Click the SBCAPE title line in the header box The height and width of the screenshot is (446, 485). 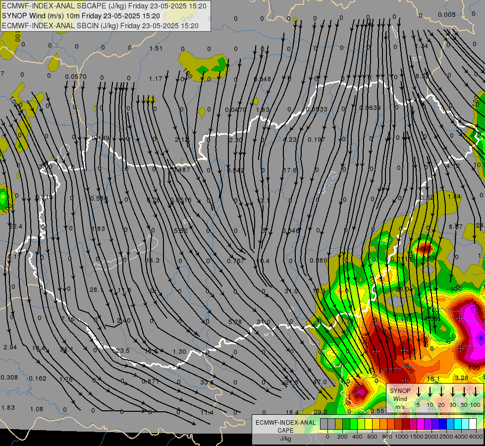point(104,6)
